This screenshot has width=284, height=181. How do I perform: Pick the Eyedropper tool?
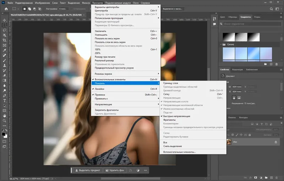5,50
